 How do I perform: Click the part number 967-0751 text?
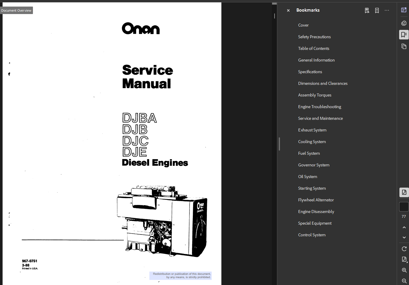pos(30,261)
